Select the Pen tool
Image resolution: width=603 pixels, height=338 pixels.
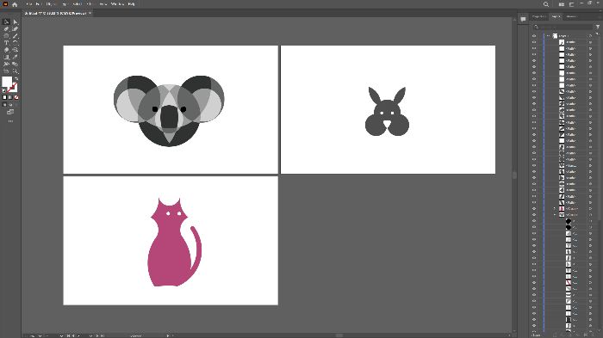pyautogui.click(x=6, y=28)
